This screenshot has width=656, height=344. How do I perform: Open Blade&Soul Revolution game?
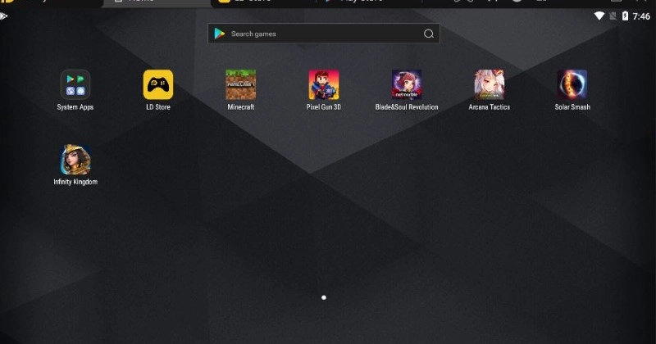pyautogui.click(x=407, y=84)
